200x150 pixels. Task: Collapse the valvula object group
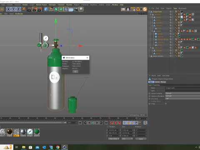(152, 31)
